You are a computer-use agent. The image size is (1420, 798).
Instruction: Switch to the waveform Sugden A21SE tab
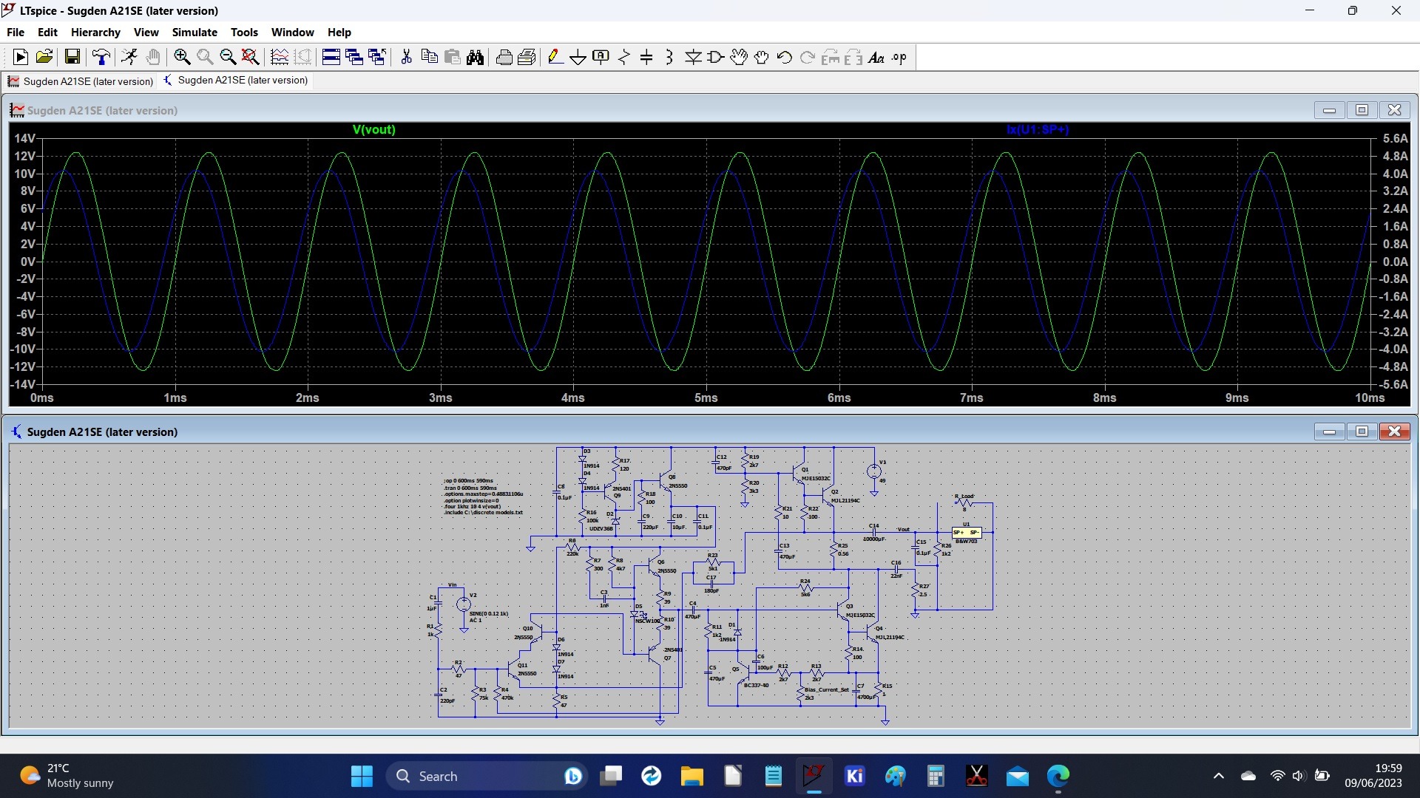coord(81,81)
